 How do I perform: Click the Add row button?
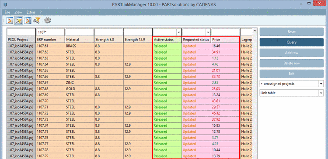(x=292, y=53)
